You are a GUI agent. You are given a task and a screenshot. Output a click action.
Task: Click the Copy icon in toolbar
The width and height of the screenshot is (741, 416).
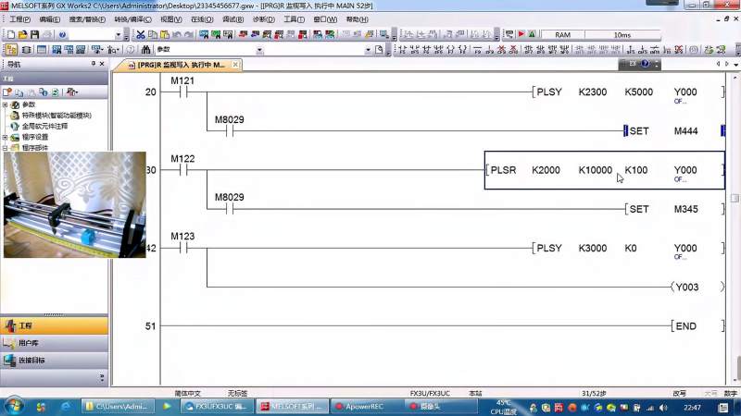[x=153, y=34]
